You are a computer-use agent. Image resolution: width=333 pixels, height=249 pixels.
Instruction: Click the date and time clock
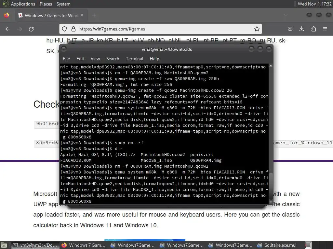point(314,4)
